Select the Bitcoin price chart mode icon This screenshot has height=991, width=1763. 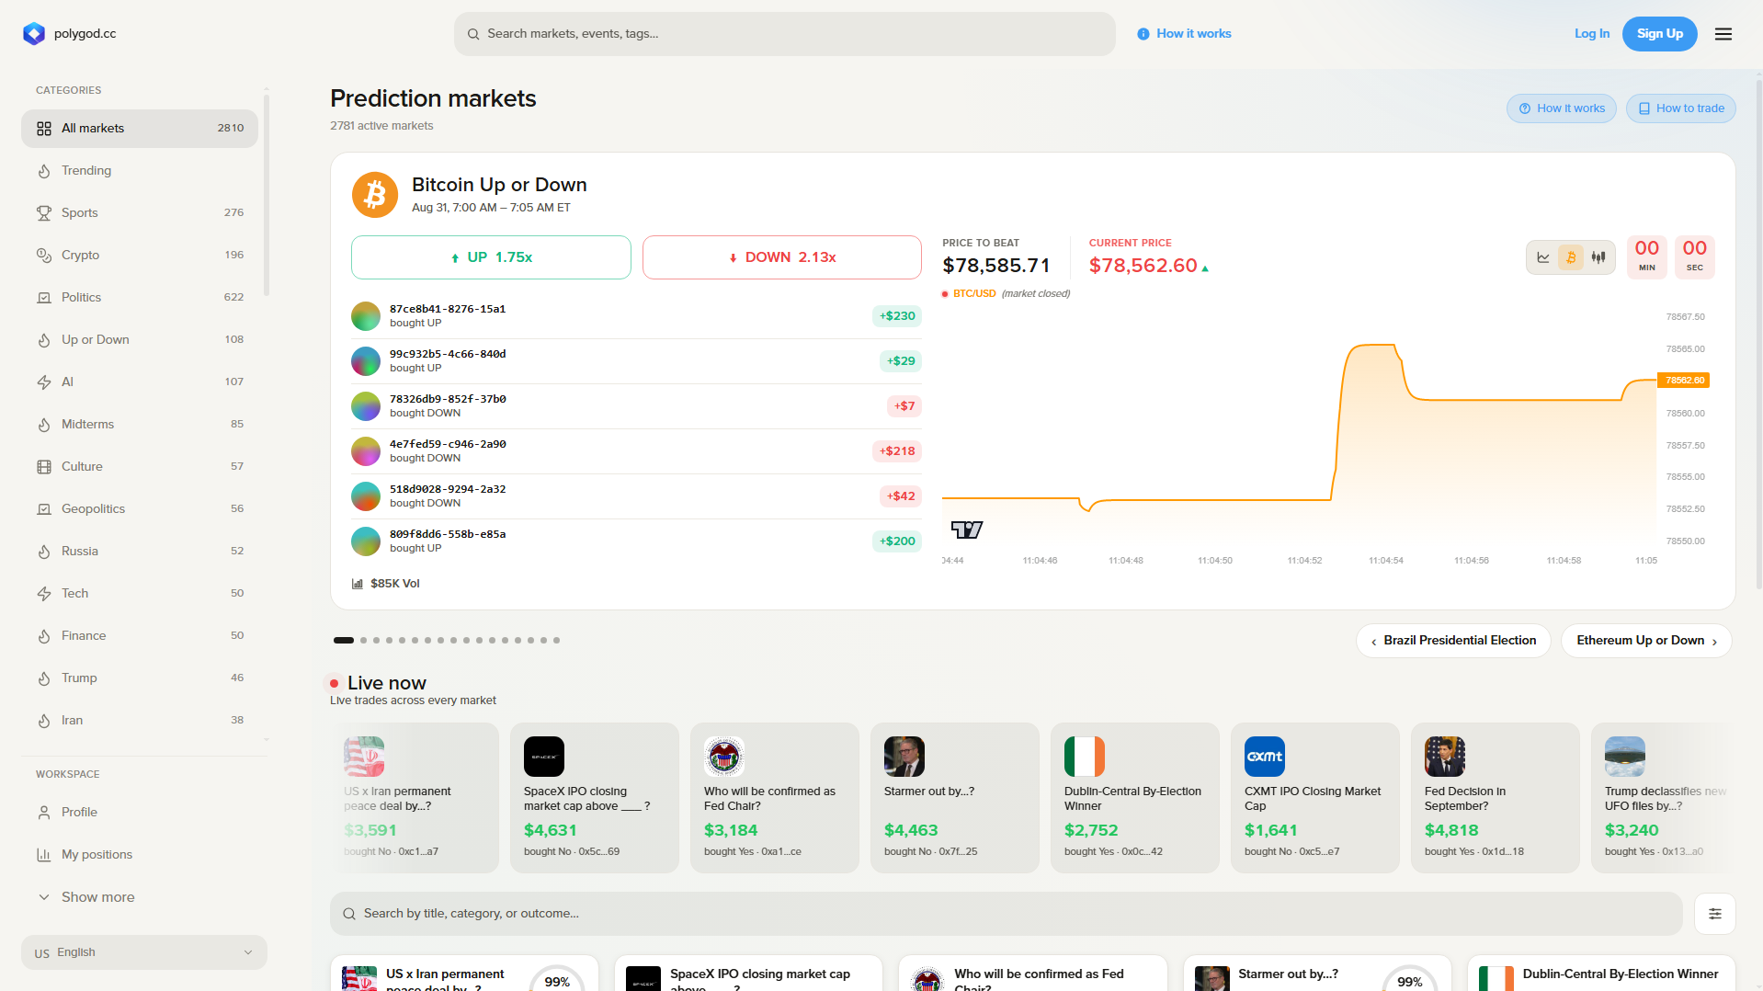click(x=1571, y=257)
